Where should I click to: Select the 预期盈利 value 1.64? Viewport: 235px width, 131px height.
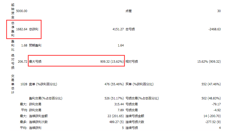[121, 45]
